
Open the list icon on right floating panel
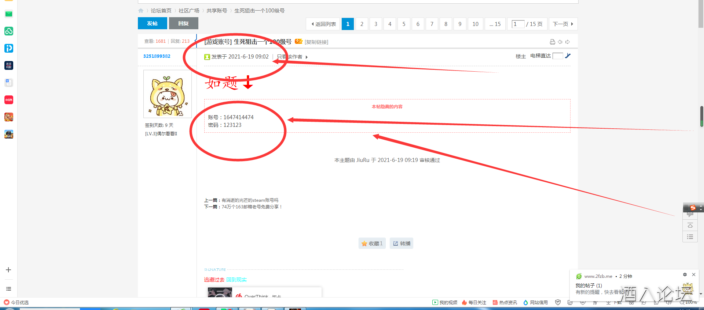point(690,237)
